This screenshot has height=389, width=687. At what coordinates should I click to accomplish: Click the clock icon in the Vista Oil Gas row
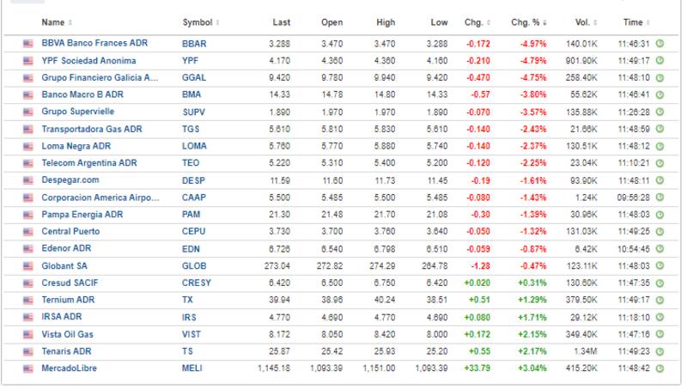point(660,333)
